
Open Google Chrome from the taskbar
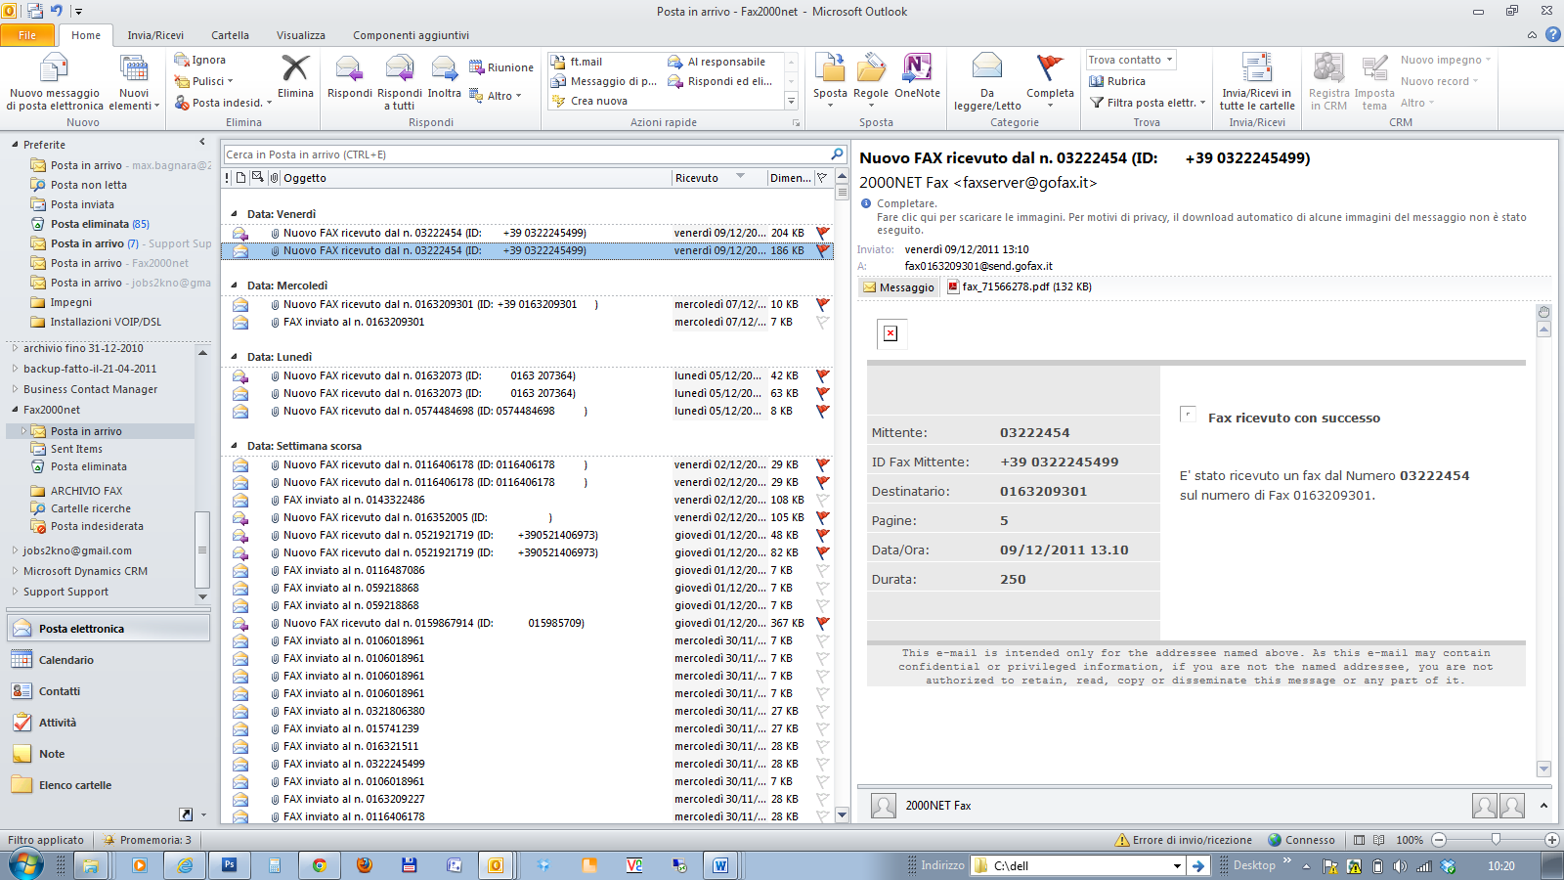click(319, 865)
